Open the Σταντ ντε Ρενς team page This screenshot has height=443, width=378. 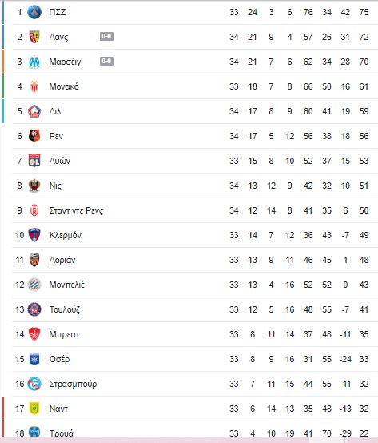pyautogui.click(x=76, y=210)
